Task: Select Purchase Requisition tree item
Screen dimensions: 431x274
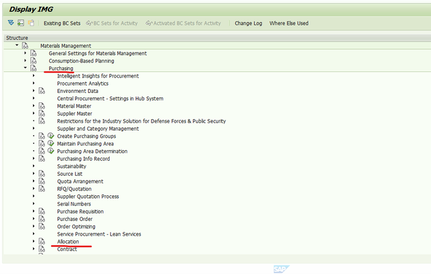Action: coord(80,211)
